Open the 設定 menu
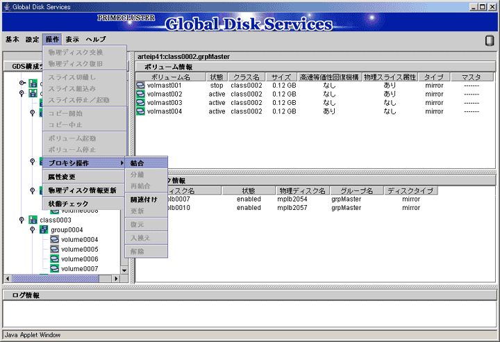 click(32, 40)
